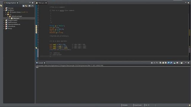Maximize the Package Explorer view
The width and height of the screenshot is (191, 107).
pos(33,3)
